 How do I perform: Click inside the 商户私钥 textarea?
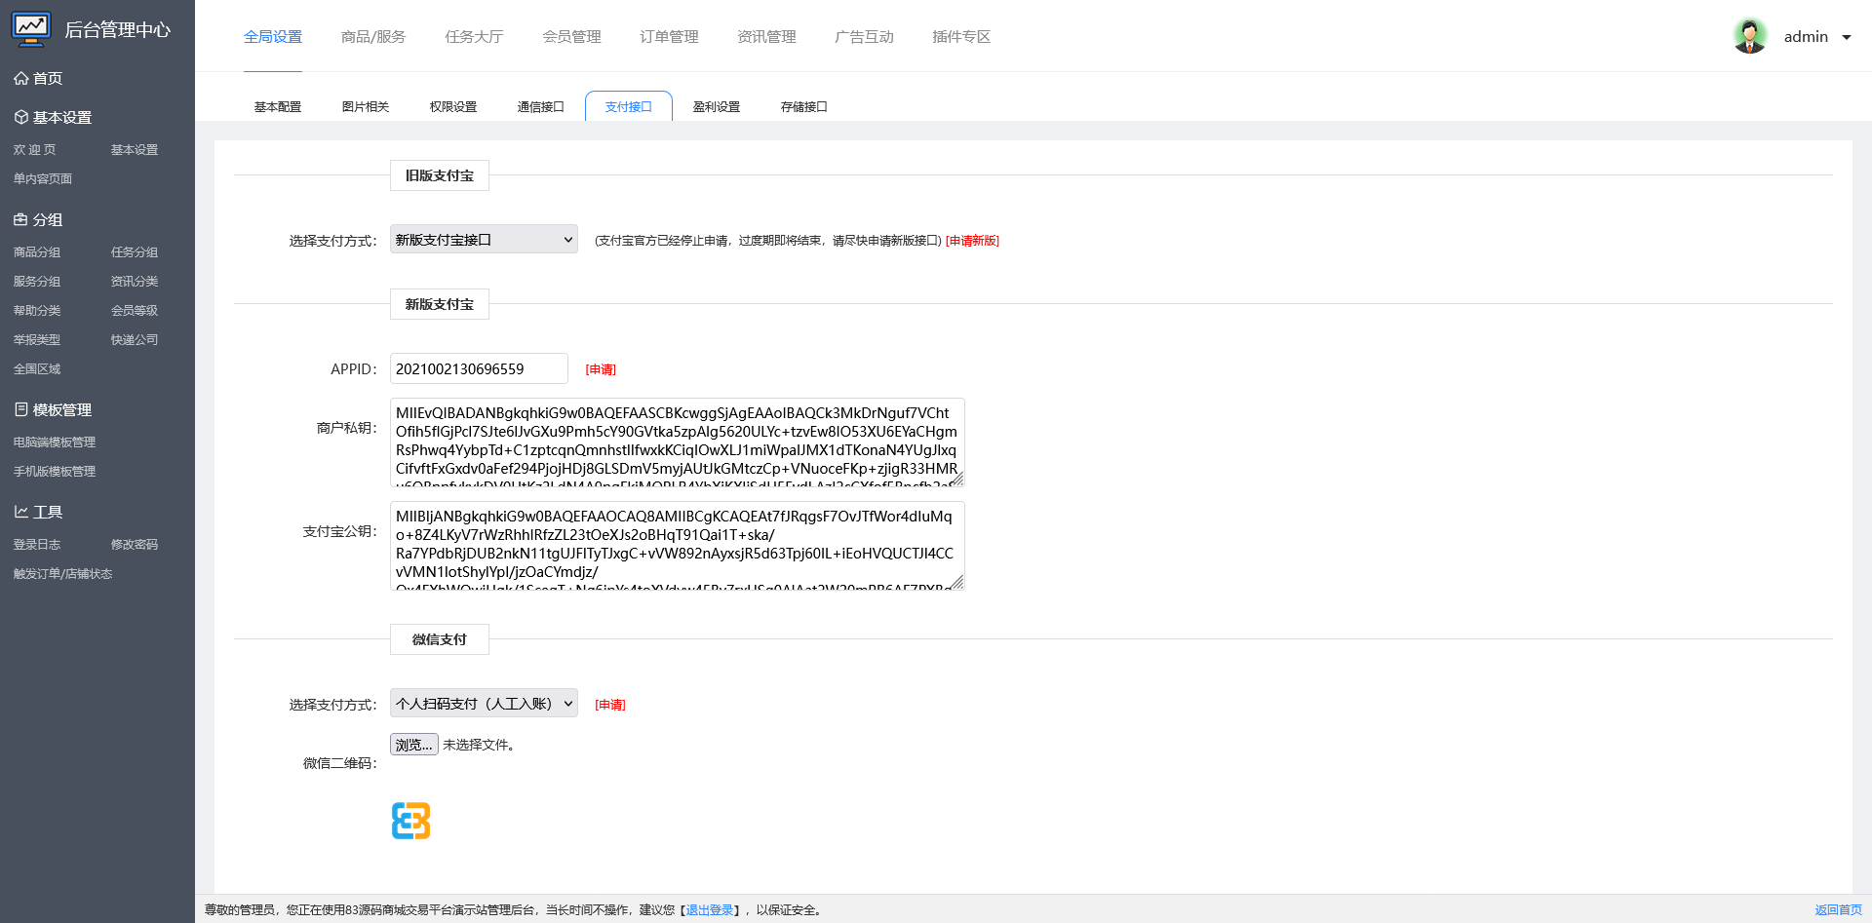click(678, 442)
